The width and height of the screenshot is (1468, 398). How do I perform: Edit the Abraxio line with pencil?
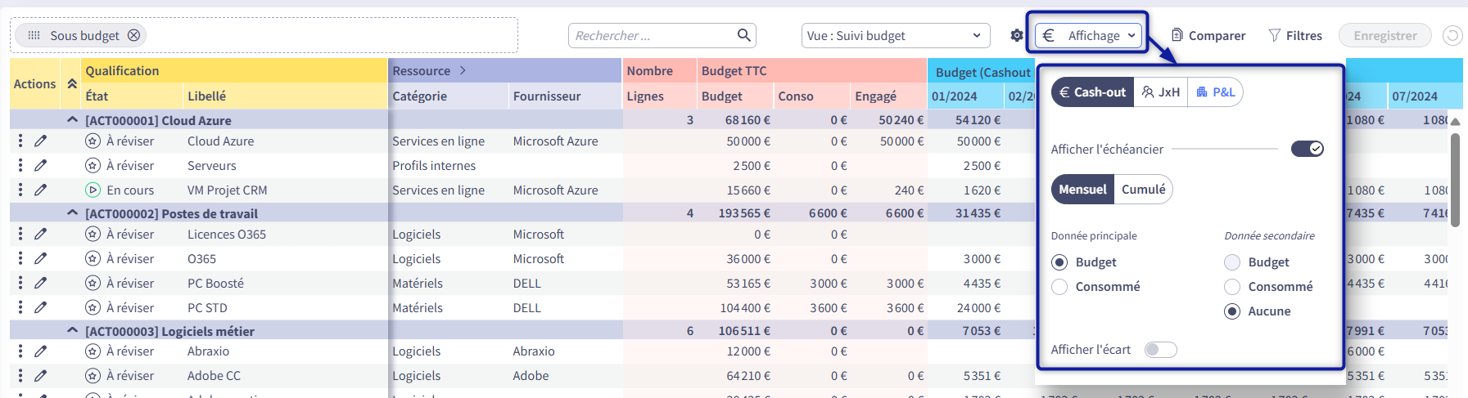click(x=40, y=351)
